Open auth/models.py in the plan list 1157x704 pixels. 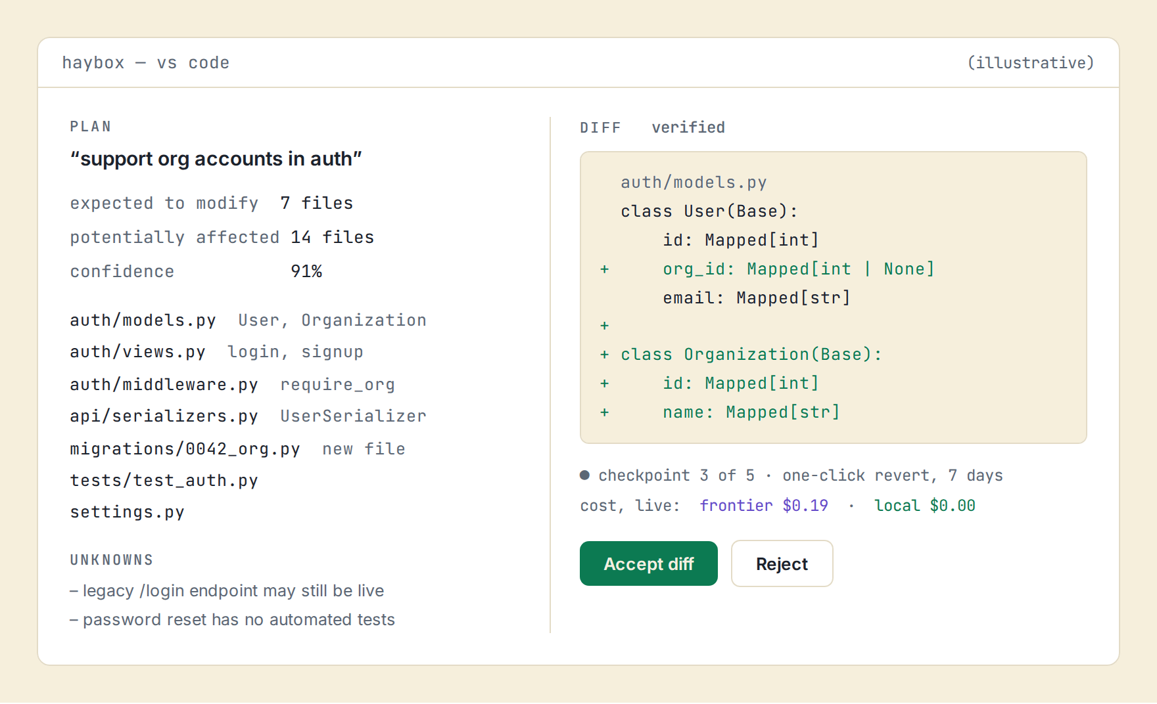click(143, 320)
